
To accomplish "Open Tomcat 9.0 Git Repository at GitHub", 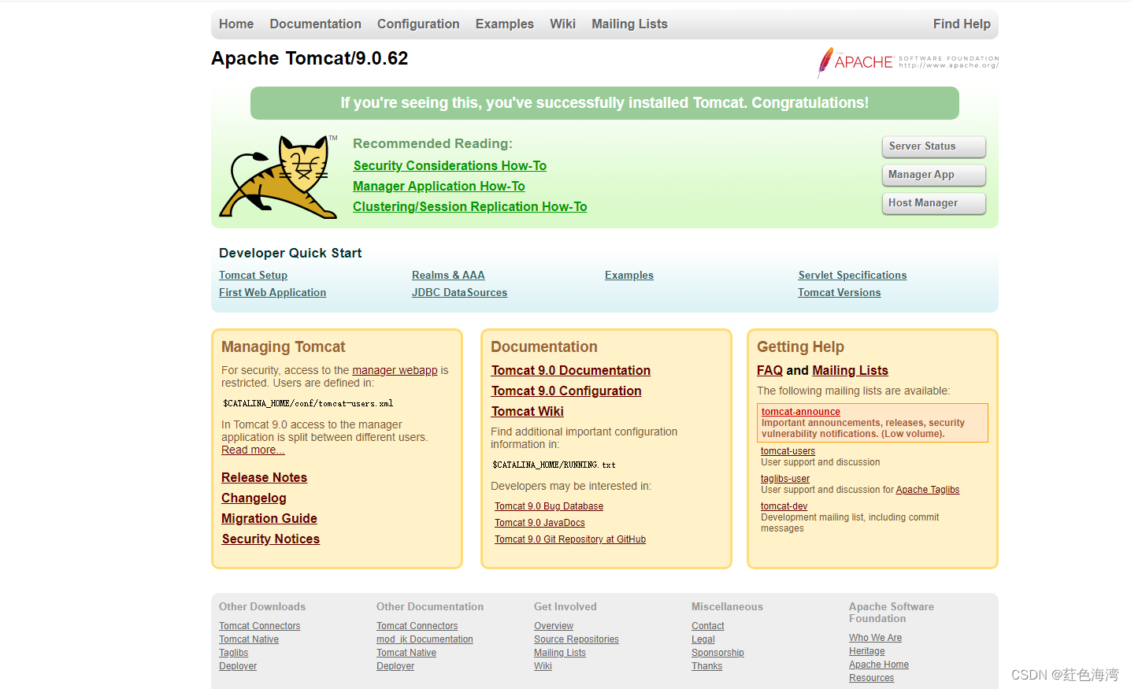I will [570, 539].
